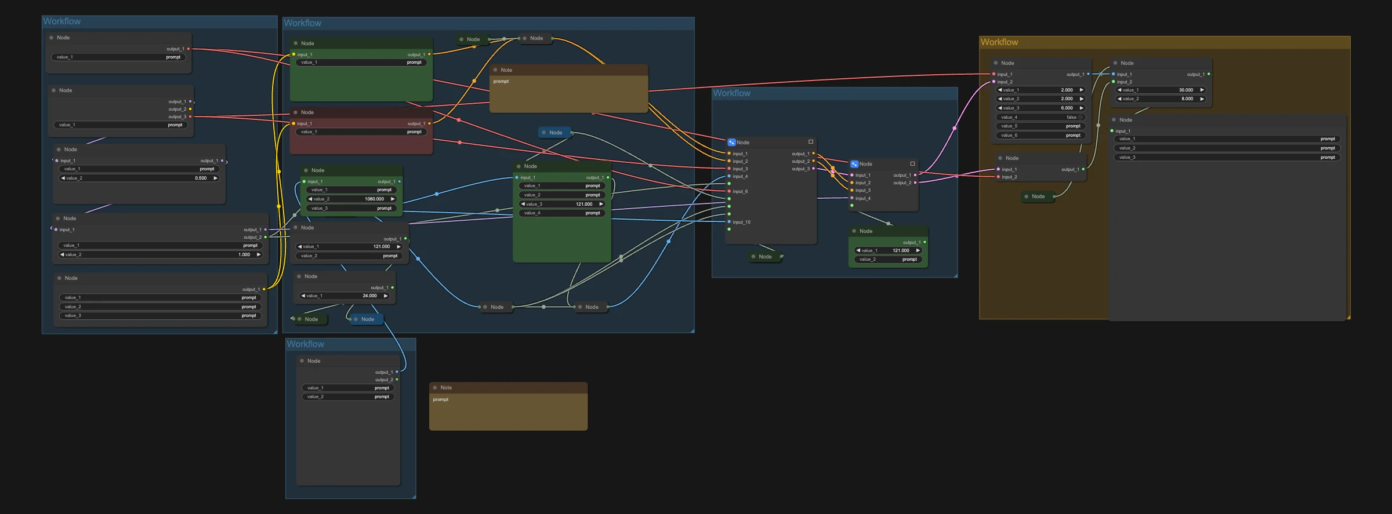Click output_2 port on node with 1.000 value
Screen dimensions: 1392x514
(266, 237)
